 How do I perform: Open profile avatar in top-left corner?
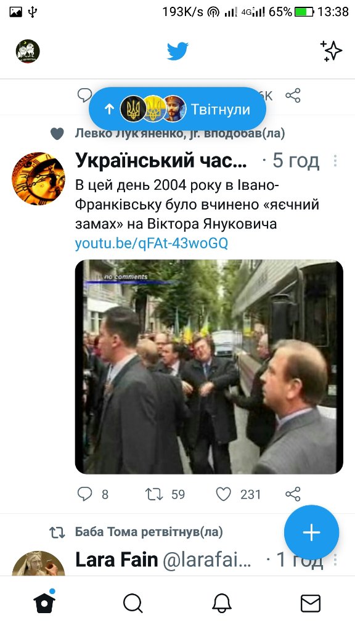[x=28, y=51]
